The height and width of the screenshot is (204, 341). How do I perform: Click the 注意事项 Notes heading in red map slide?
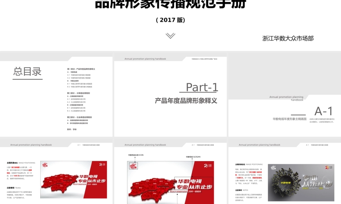[x=14, y=188]
